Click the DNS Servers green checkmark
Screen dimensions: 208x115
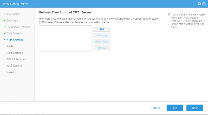[x=5, y=33]
